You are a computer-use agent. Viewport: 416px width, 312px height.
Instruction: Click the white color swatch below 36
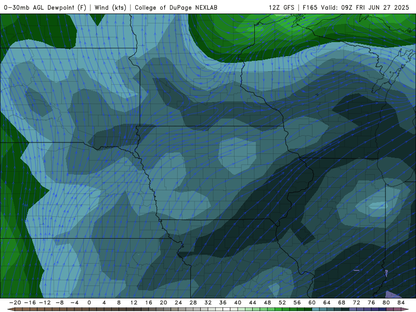(227, 309)
